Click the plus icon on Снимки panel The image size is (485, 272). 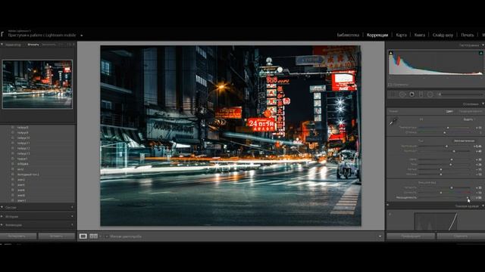coord(72,208)
